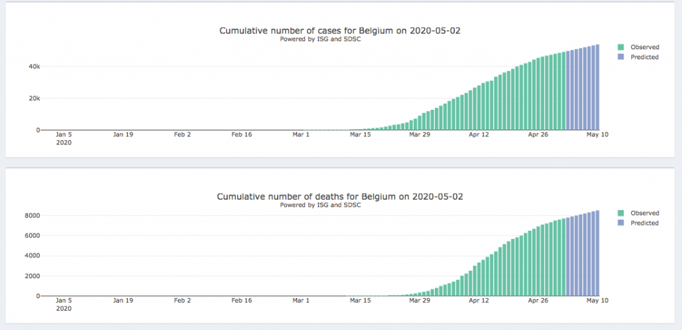Toggle Predicted legend entry in cases chart

pyautogui.click(x=645, y=57)
